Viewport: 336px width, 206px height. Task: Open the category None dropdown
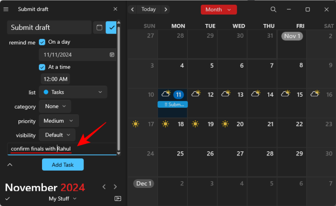click(55, 106)
